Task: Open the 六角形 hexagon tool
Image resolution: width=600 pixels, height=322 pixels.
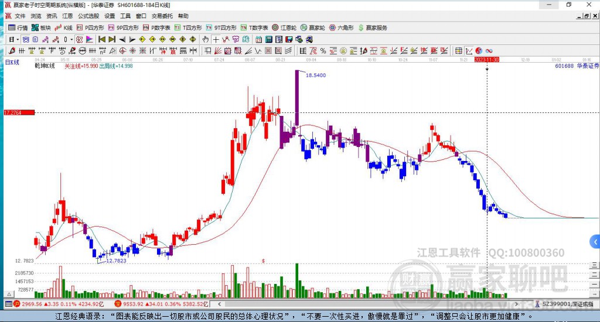Action: tap(342, 28)
